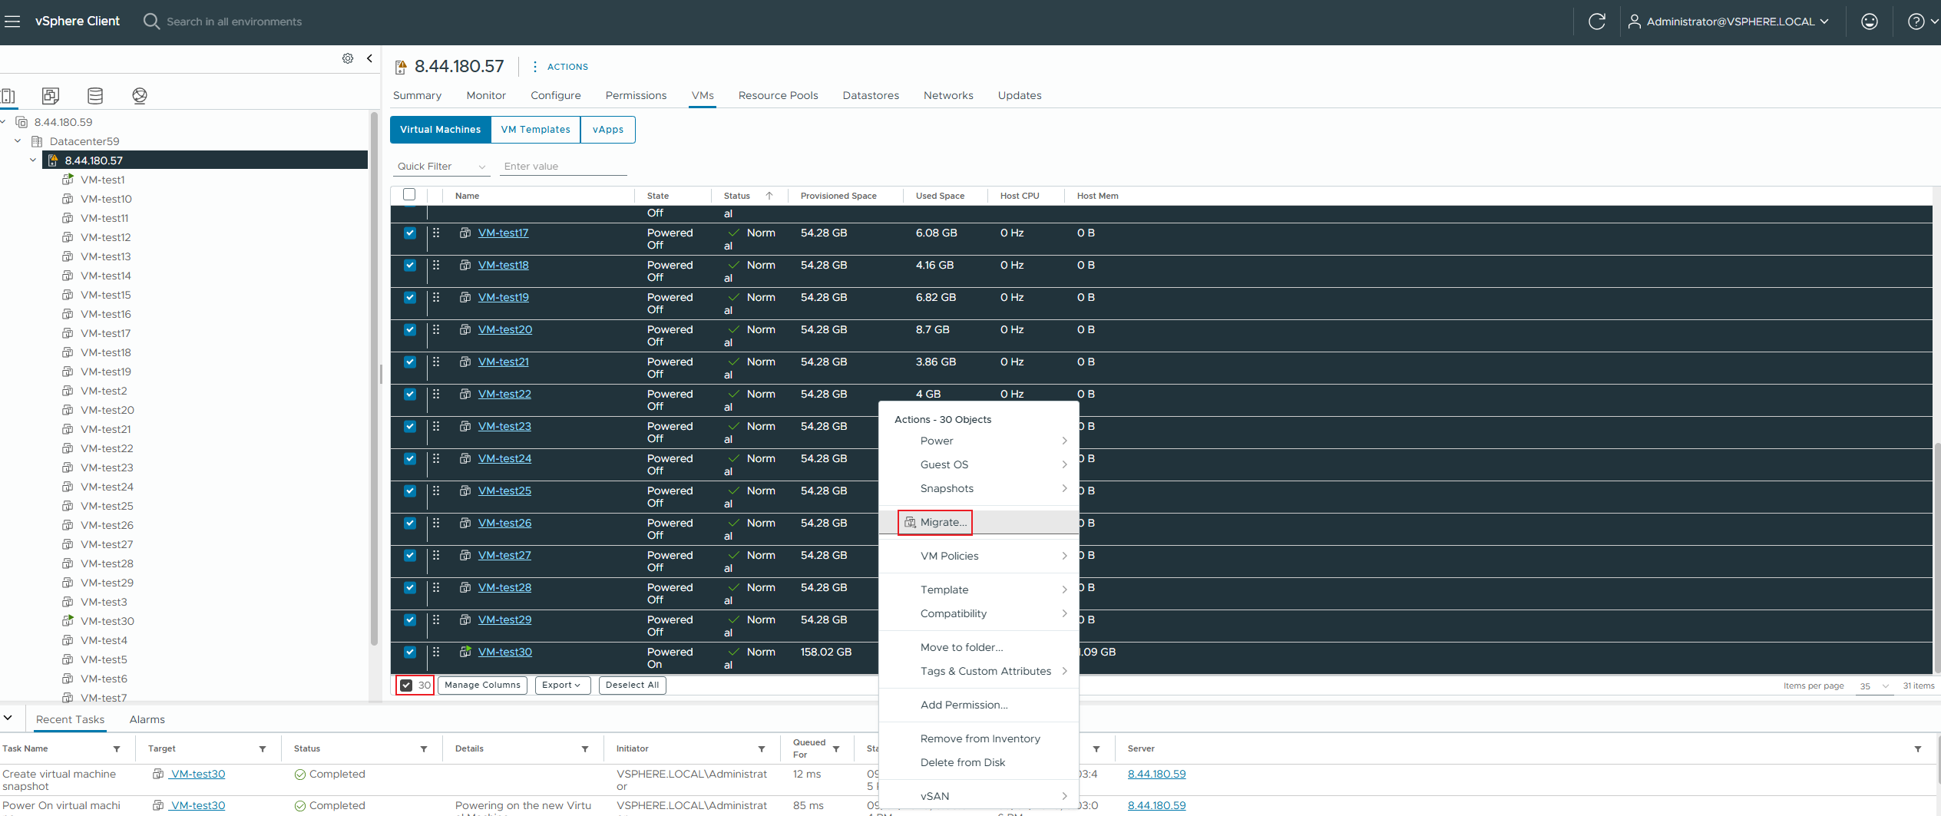Collapse the Datacenter59 tree node
Image resolution: width=1941 pixels, height=816 pixels.
[18, 141]
